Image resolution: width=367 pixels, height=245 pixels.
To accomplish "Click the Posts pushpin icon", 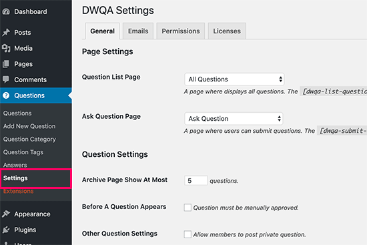I will point(6,32).
